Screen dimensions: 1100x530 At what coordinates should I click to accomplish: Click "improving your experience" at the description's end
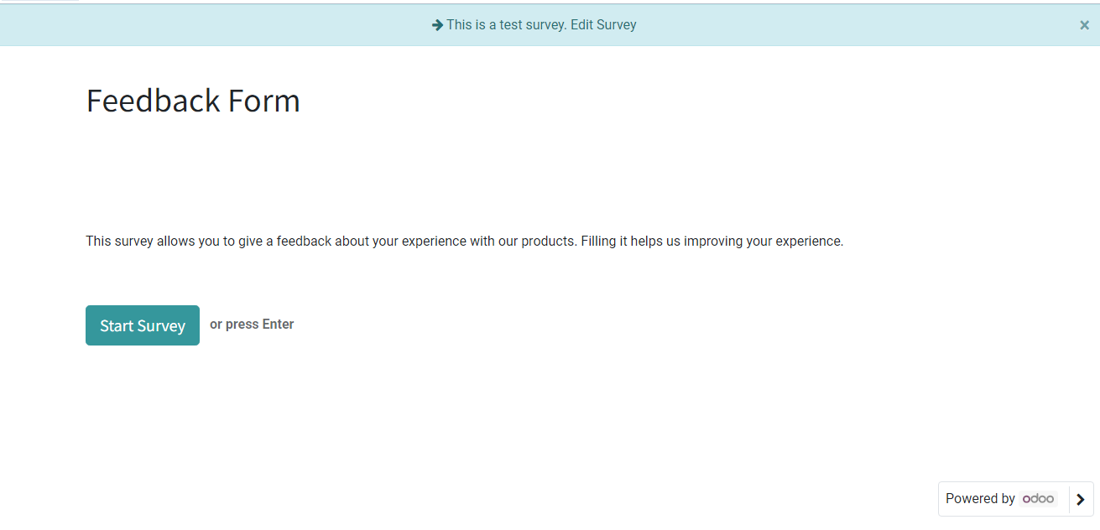(763, 242)
